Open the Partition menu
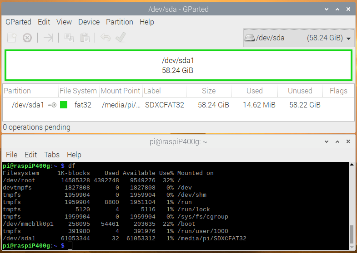The height and width of the screenshot is (253, 357). click(120, 22)
